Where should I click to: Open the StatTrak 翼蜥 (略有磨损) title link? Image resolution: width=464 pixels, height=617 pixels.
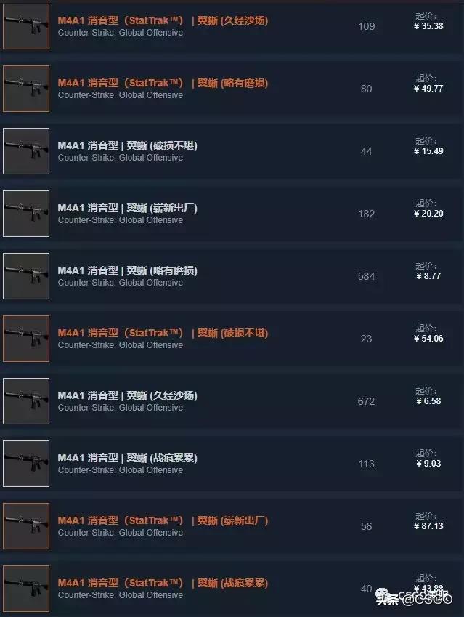coord(163,83)
